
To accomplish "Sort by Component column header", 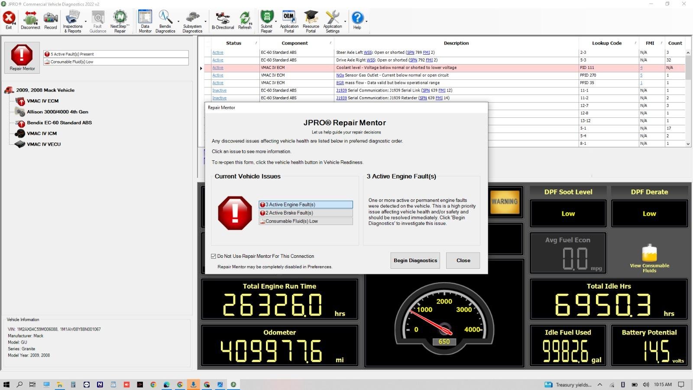I will 295,43.
